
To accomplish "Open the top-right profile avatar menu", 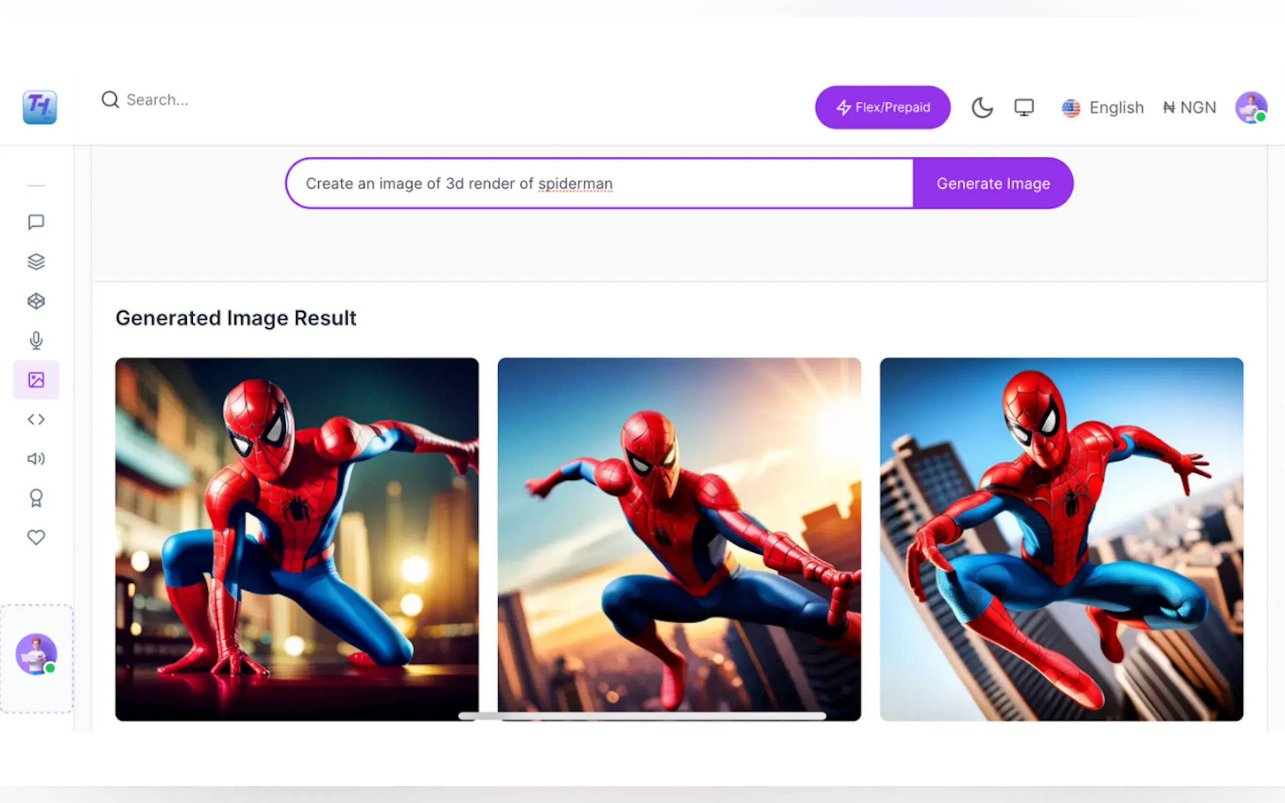I will (1251, 108).
